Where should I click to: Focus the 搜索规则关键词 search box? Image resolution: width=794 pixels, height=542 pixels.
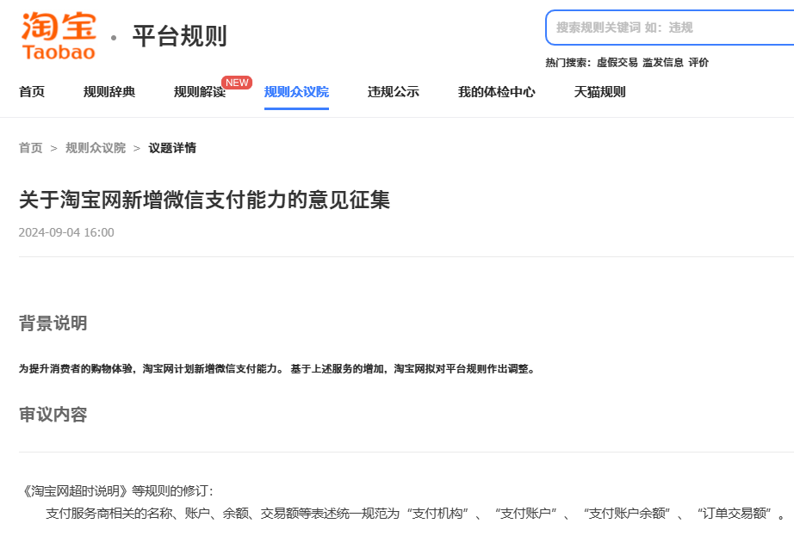tap(669, 28)
